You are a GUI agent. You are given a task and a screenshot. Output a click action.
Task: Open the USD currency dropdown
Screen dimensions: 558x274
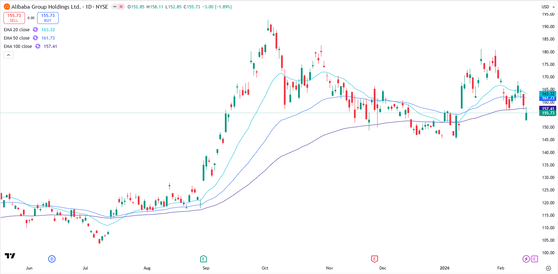548,7
